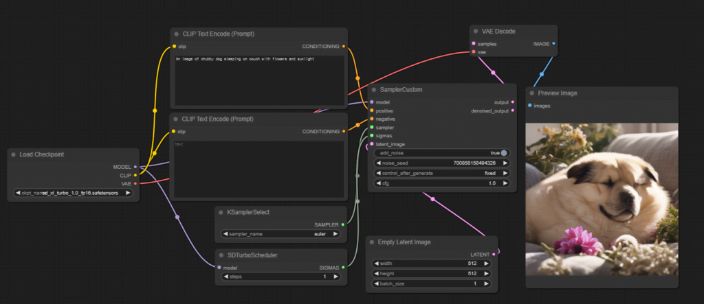The image size is (704, 304).
Task: Click the IMAGE output port on VAE Decode
Action: (553, 43)
